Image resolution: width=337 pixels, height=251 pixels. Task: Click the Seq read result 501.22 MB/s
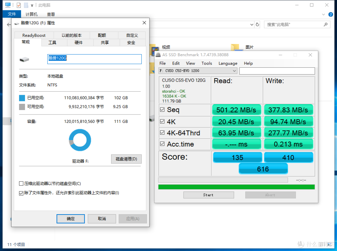click(x=237, y=110)
